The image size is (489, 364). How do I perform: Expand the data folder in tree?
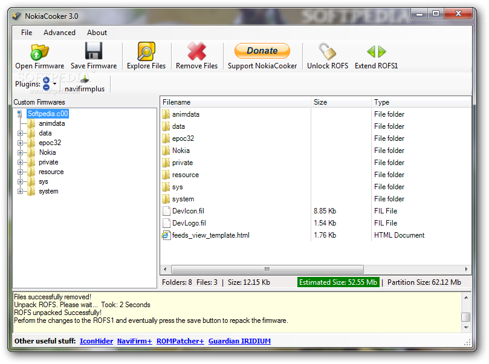(x=21, y=133)
